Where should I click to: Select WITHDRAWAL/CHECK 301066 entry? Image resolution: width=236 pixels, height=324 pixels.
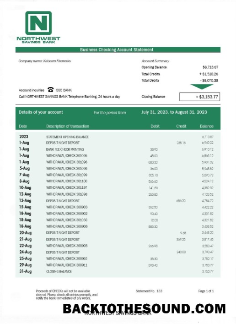(67, 169)
